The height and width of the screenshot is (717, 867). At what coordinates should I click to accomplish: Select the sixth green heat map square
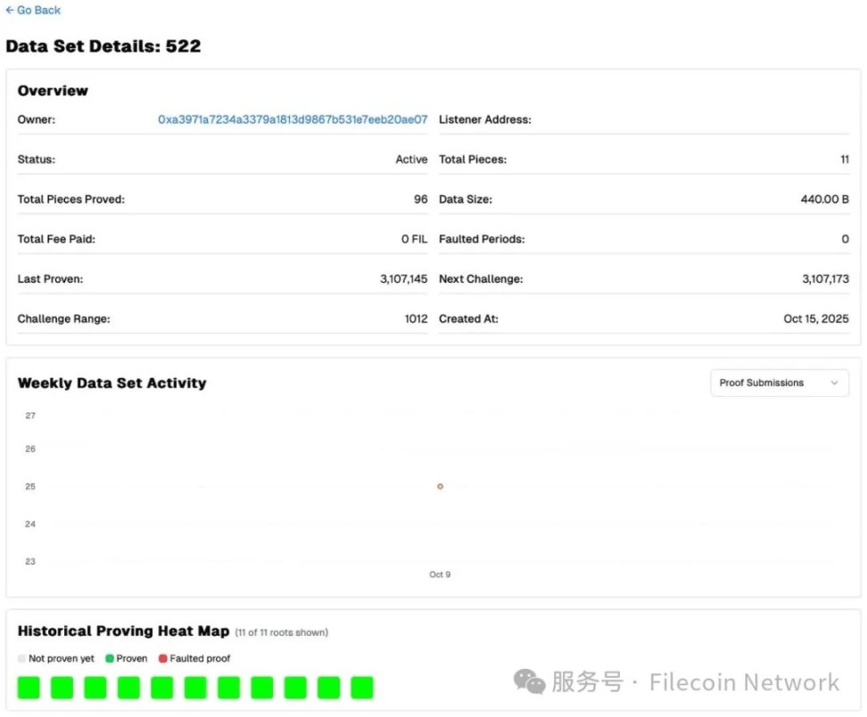coord(195,688)
